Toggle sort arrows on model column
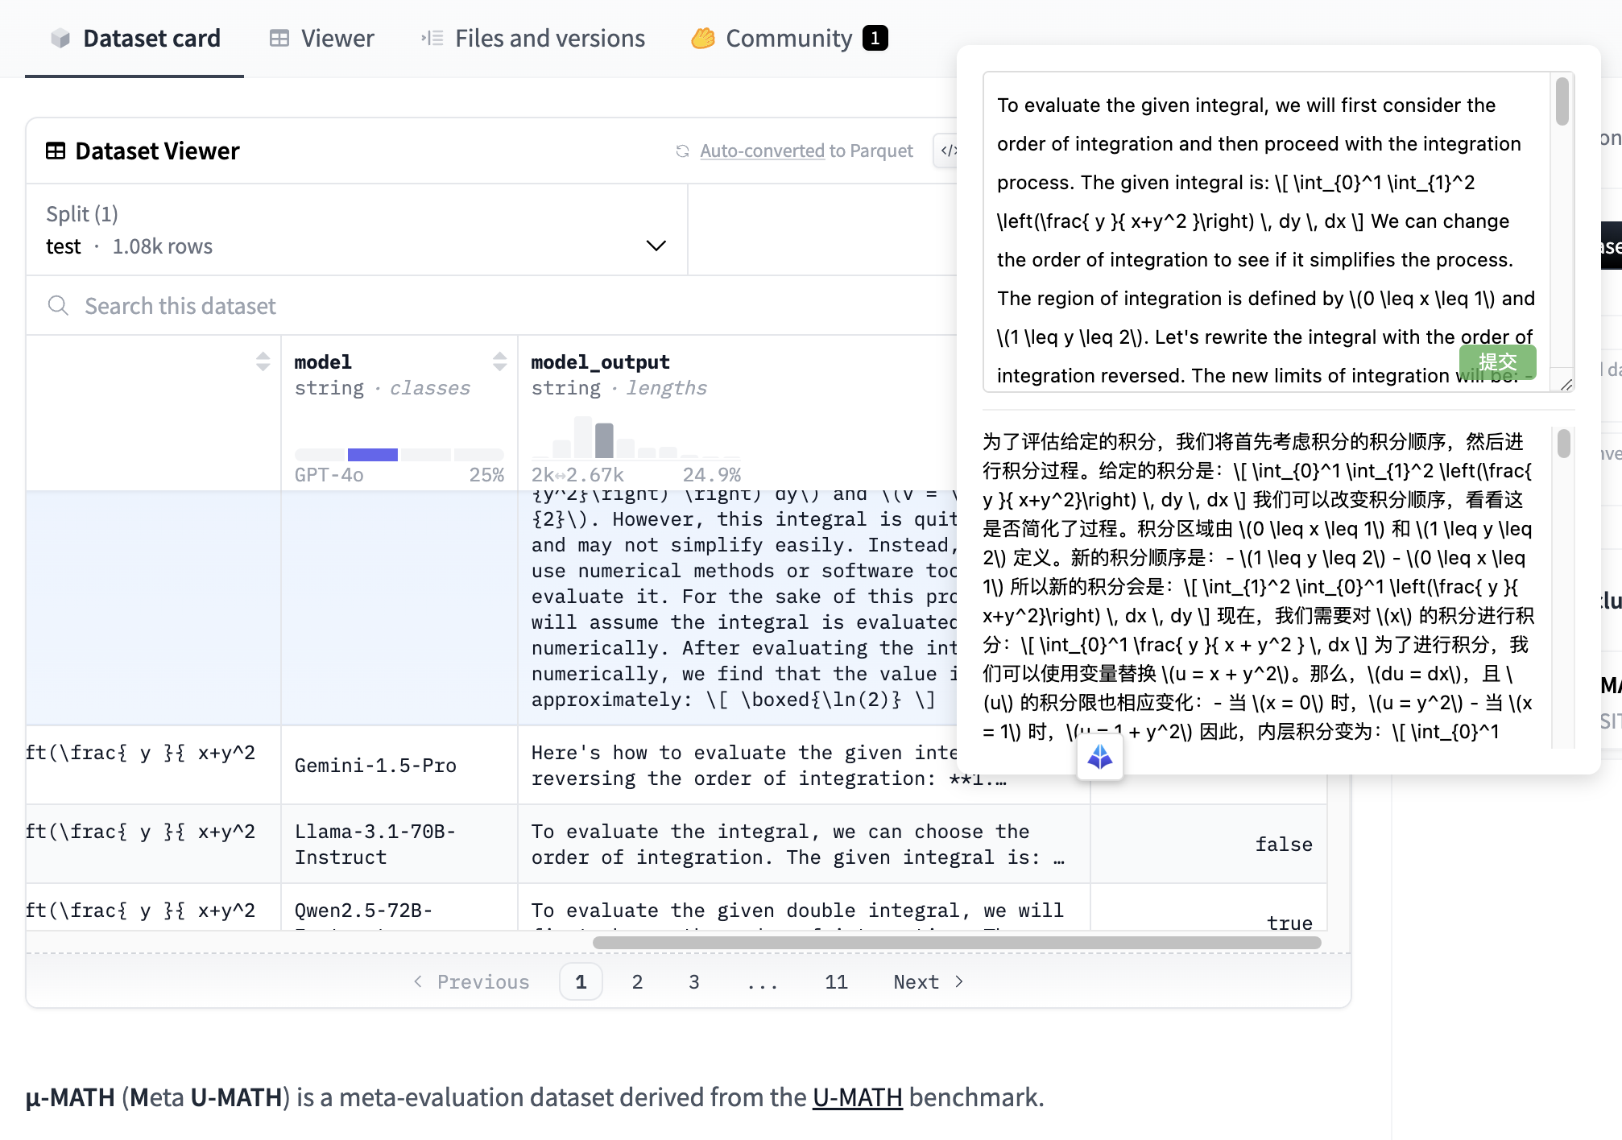 tap(499, 361)
